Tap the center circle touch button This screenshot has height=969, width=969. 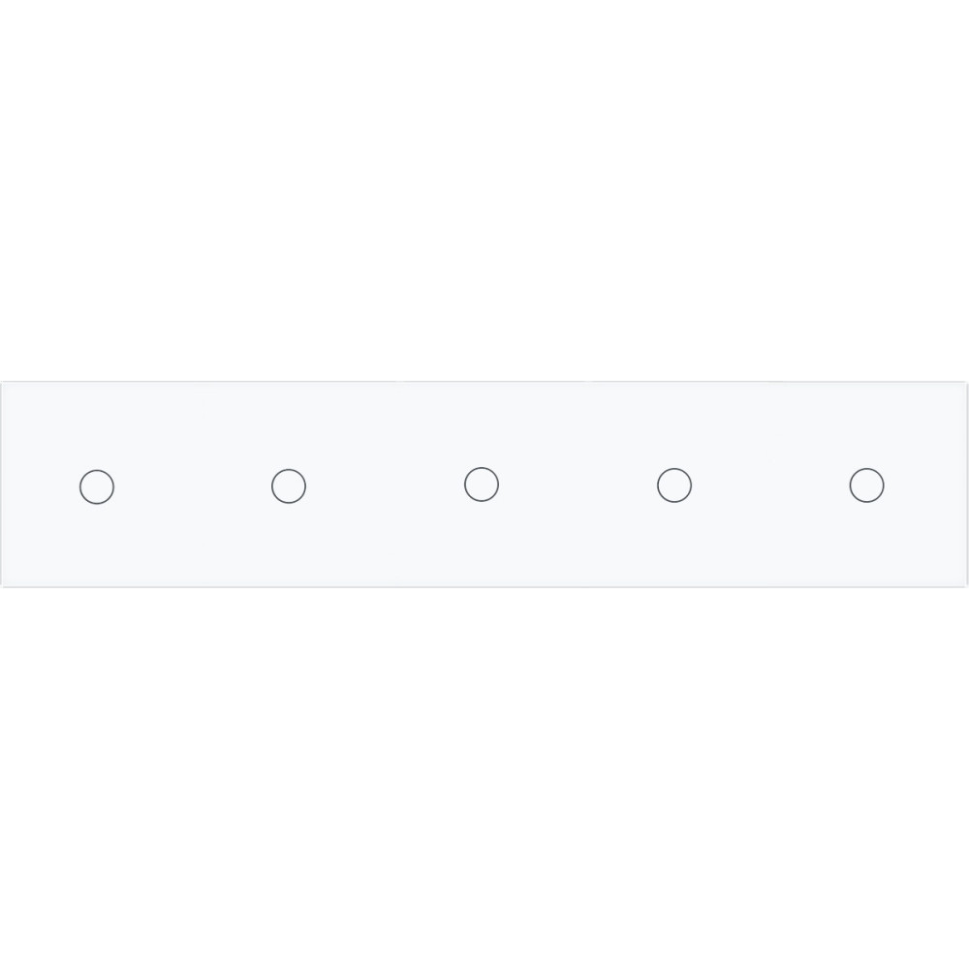(482, 484)
